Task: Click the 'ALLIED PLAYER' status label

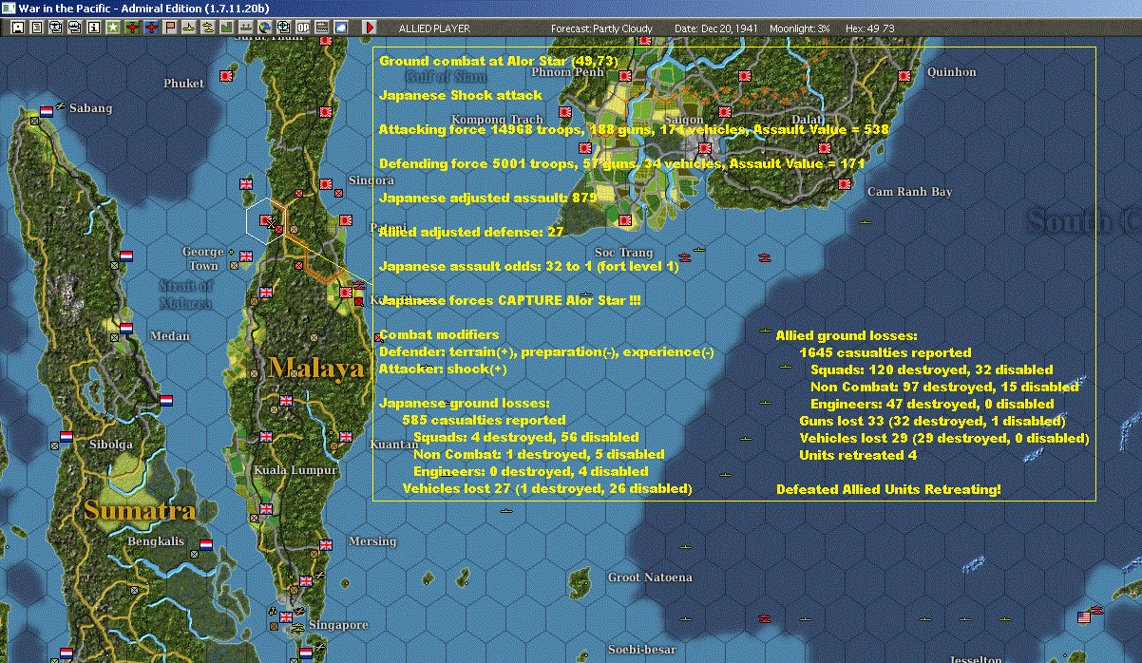Action: (x=434, y=28)
